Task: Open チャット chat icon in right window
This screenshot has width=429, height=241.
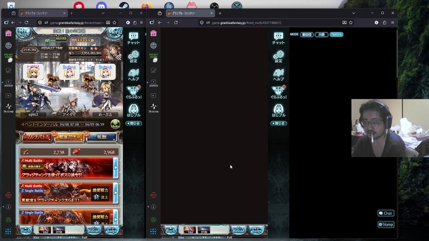Action: tap(278, 38)
